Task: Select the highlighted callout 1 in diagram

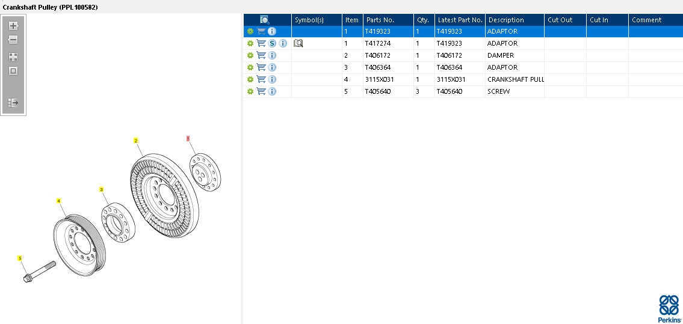Action: (188, 138)
